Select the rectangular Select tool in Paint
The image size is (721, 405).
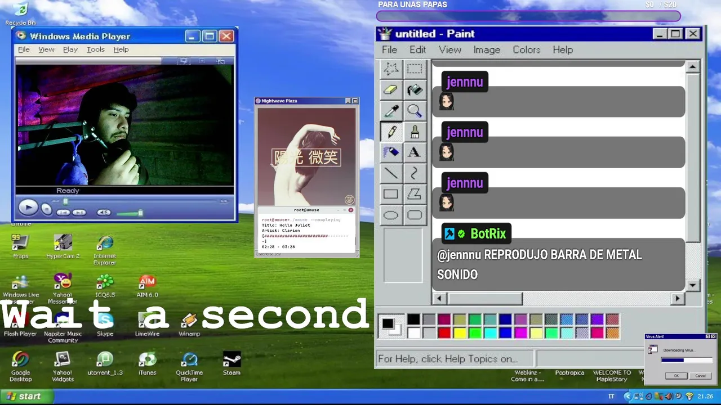(415, 69)
